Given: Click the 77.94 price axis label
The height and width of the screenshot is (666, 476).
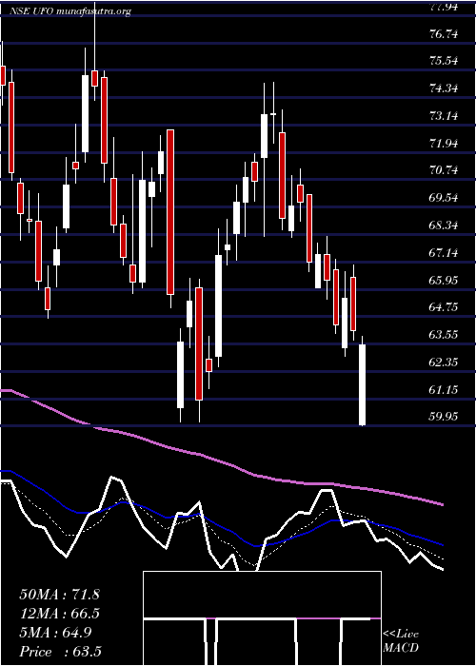Looking at the screenshot, I should pyautogui.click(x=445, y=7).
